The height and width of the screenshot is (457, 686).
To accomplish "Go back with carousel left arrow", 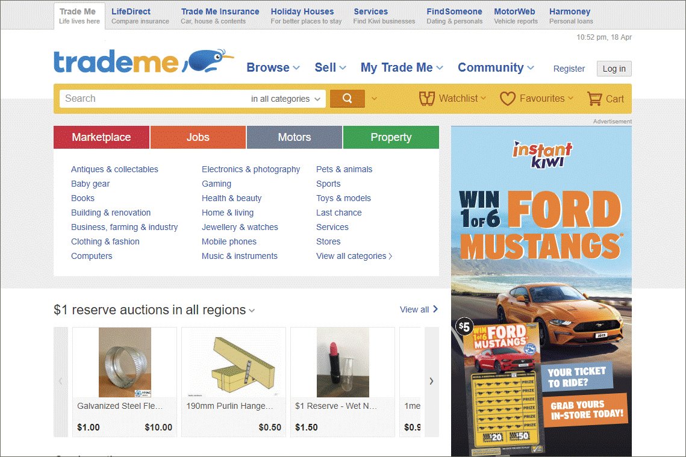I will click(61, 381).
